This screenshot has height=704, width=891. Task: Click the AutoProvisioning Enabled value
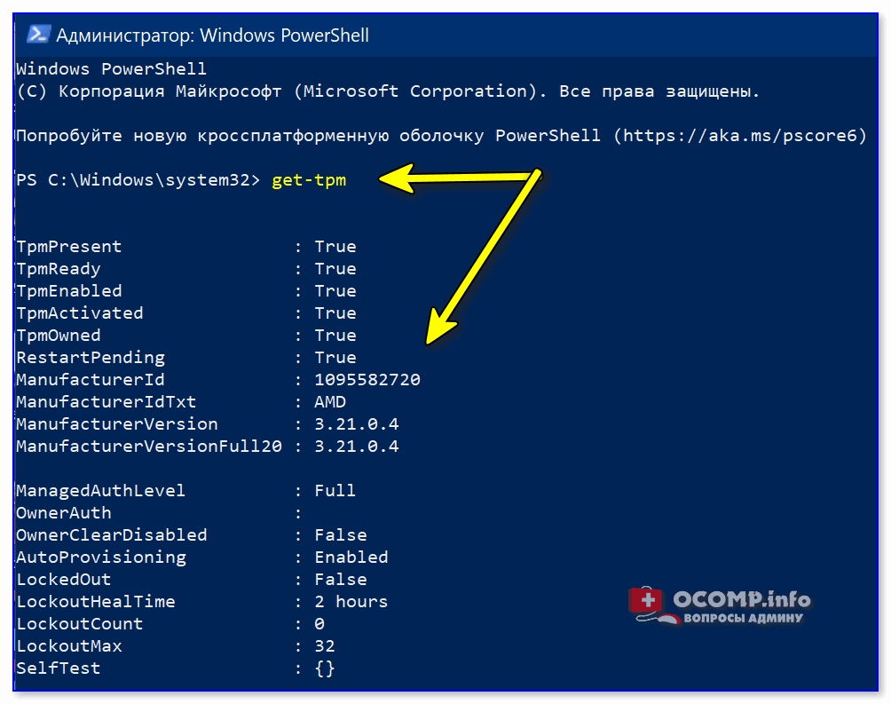[x=351, y=558]
